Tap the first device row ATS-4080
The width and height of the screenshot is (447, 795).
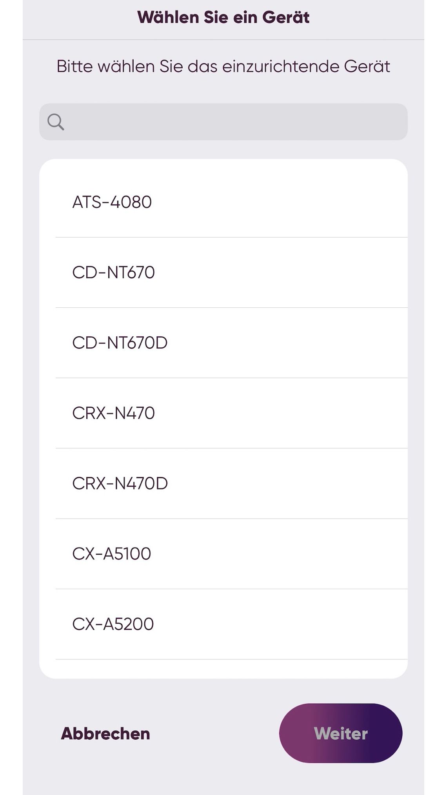(x=223, y=202)
